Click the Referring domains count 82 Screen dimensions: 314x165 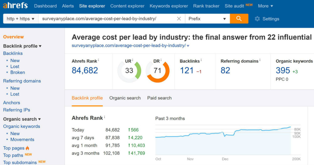(225, 70)
